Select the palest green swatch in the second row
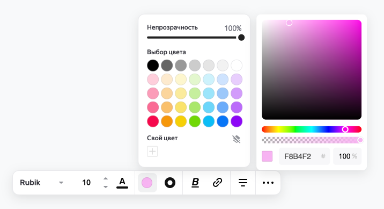The height and width of the screenshot is (209, 384). pos(195,80)
